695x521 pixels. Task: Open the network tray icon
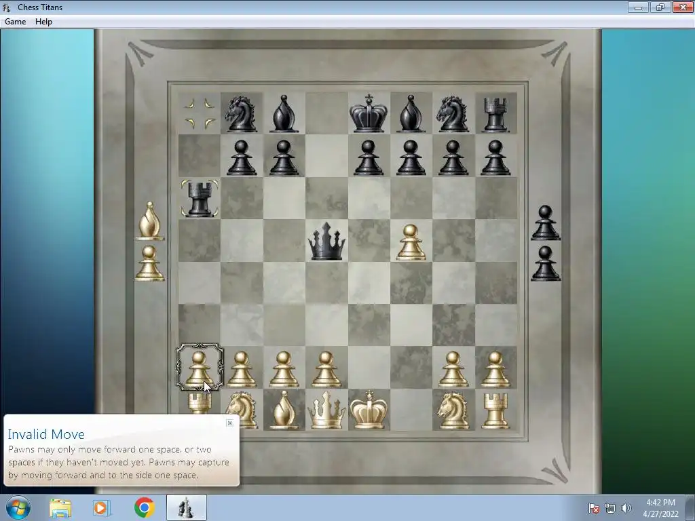click(610, 508)
